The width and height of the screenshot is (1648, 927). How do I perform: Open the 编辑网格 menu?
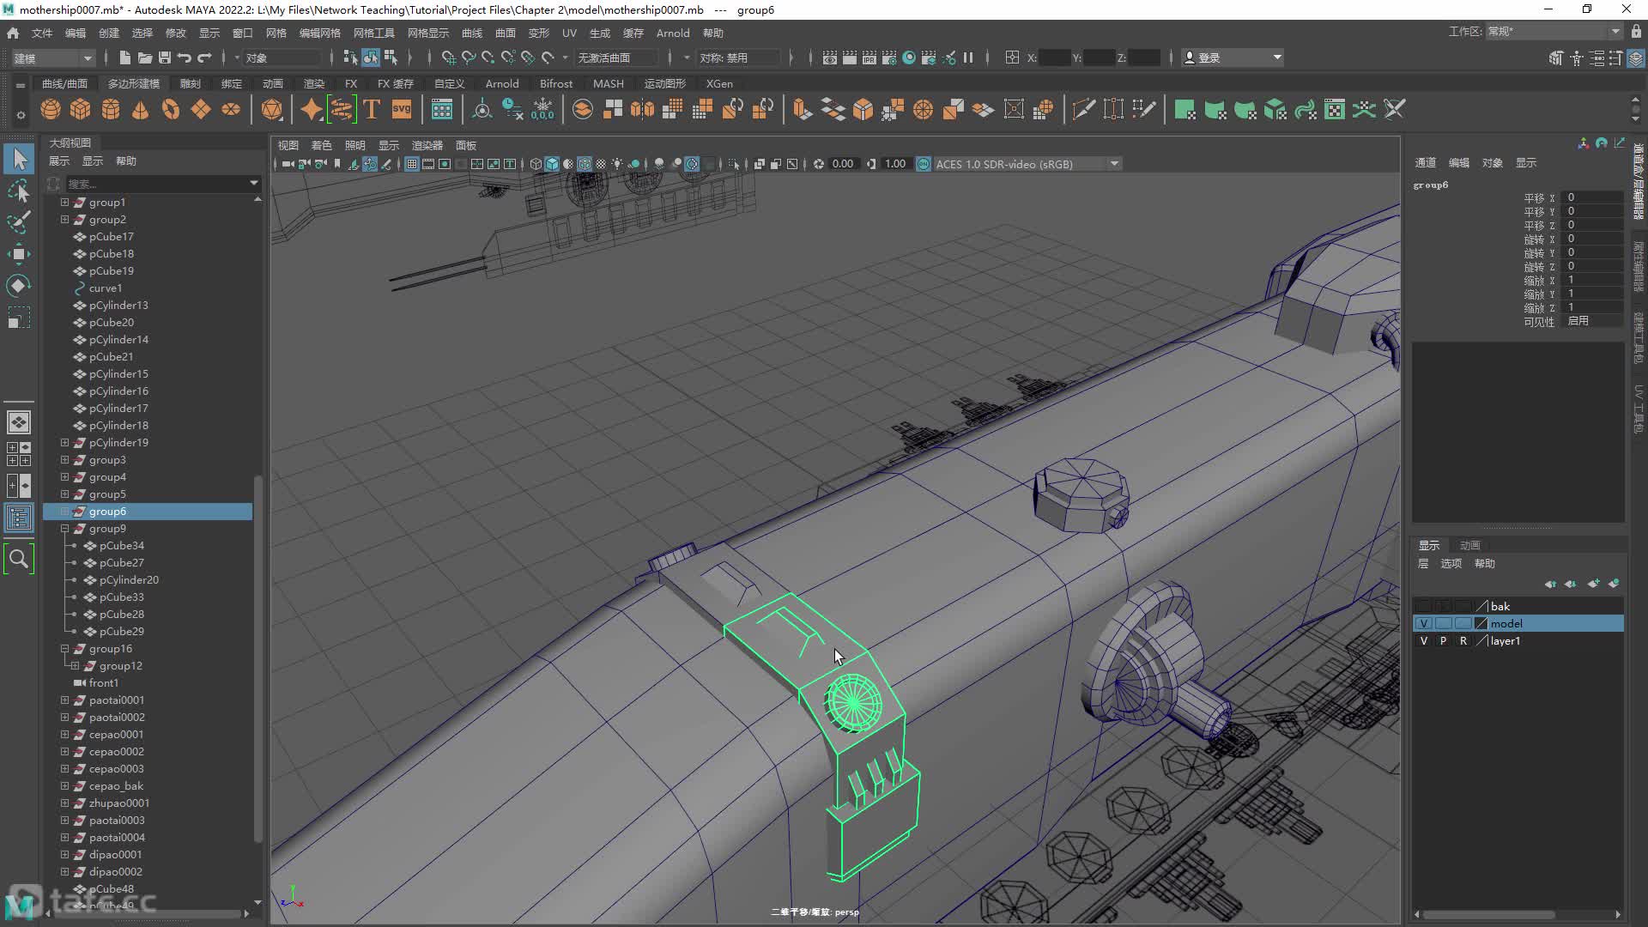tap(319, 33)
